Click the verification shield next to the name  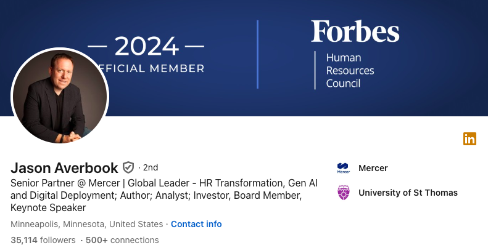[x=128, y=167]
